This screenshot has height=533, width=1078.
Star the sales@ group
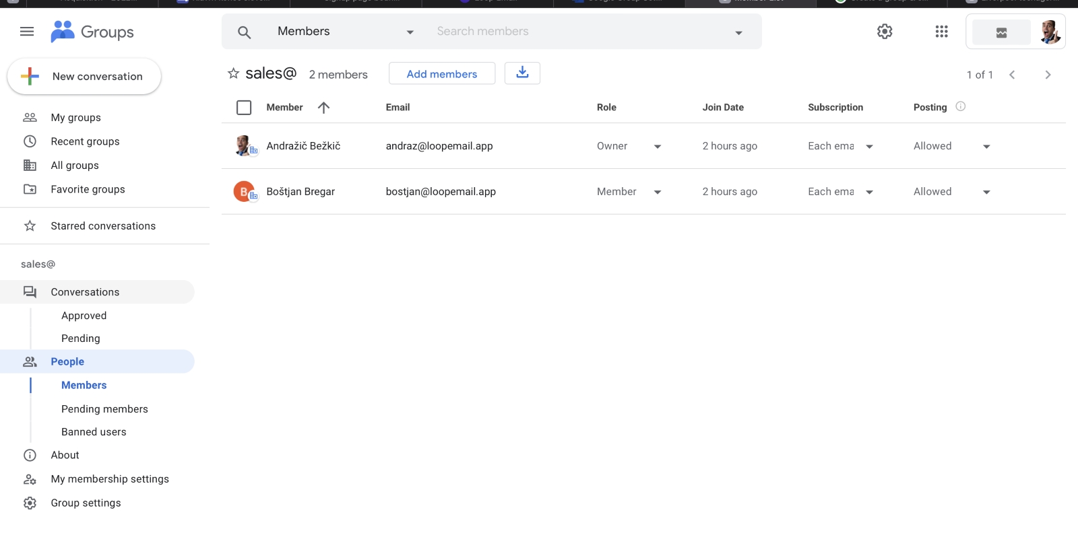pos(233,73)
